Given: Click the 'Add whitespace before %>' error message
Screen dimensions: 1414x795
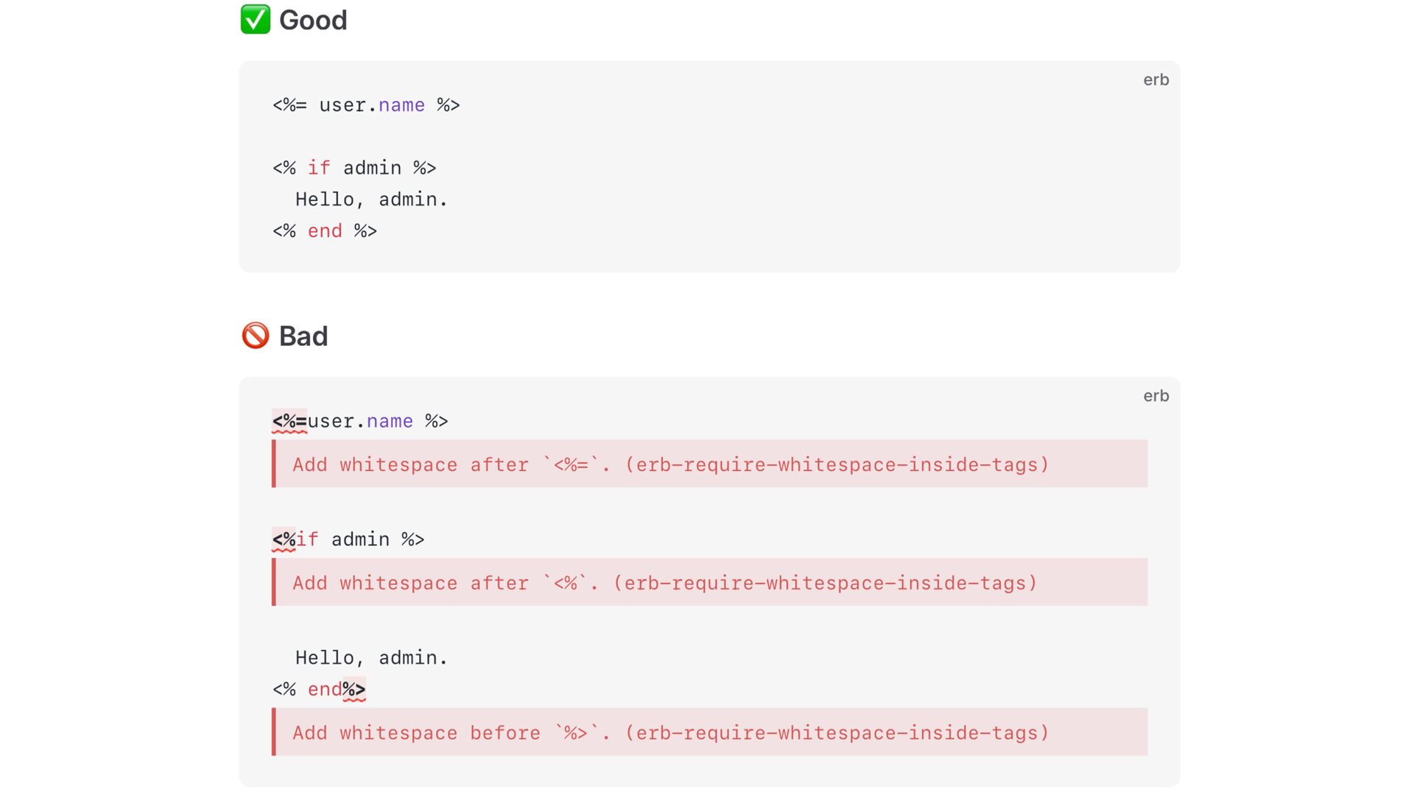Looking at the screenshot, I should (670, 732).
